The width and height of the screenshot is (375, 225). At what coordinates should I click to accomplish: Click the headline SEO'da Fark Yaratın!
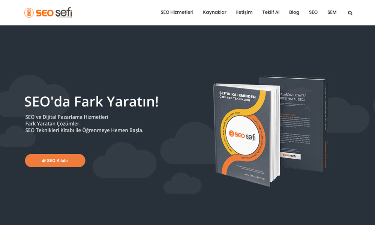[x=91, y=102]
